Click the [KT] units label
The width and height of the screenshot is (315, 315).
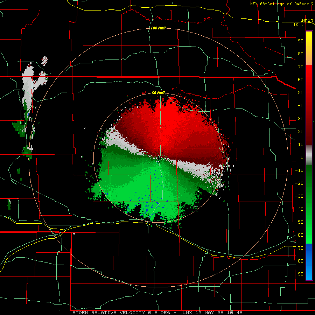pos(299,24)
